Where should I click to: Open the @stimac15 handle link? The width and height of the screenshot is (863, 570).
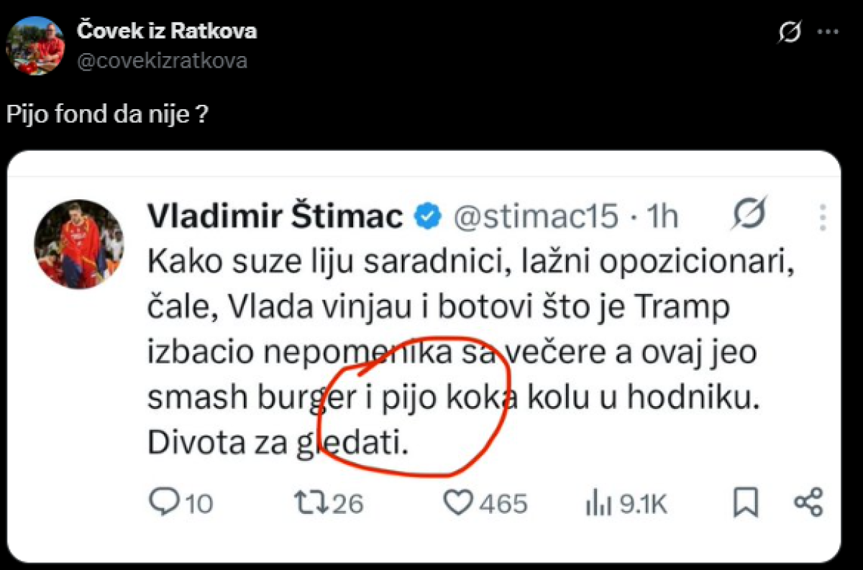pyautogui.click(x=535, y=216)
